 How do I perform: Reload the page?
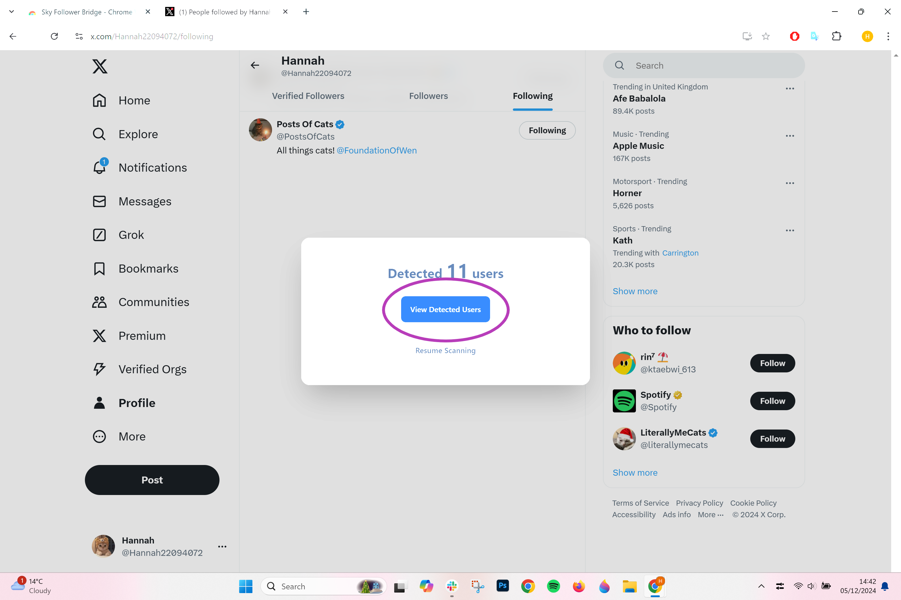tap(54, 36)
